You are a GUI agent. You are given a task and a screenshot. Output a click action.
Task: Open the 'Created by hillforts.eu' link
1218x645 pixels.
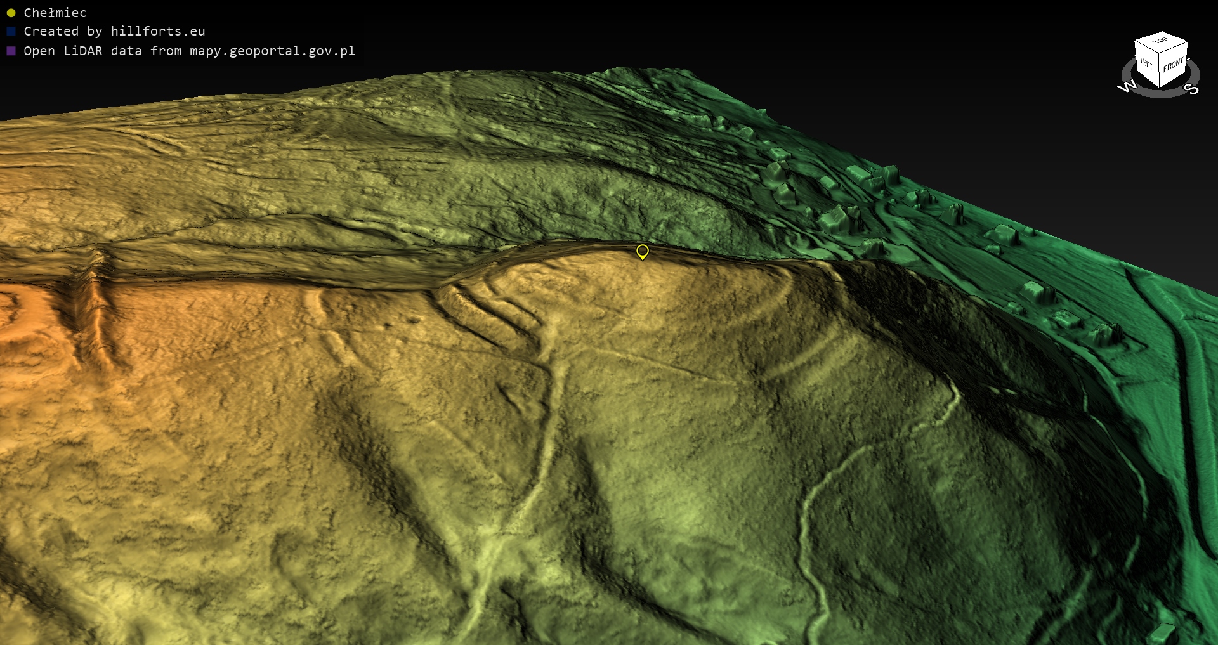(x=114, y=31)
